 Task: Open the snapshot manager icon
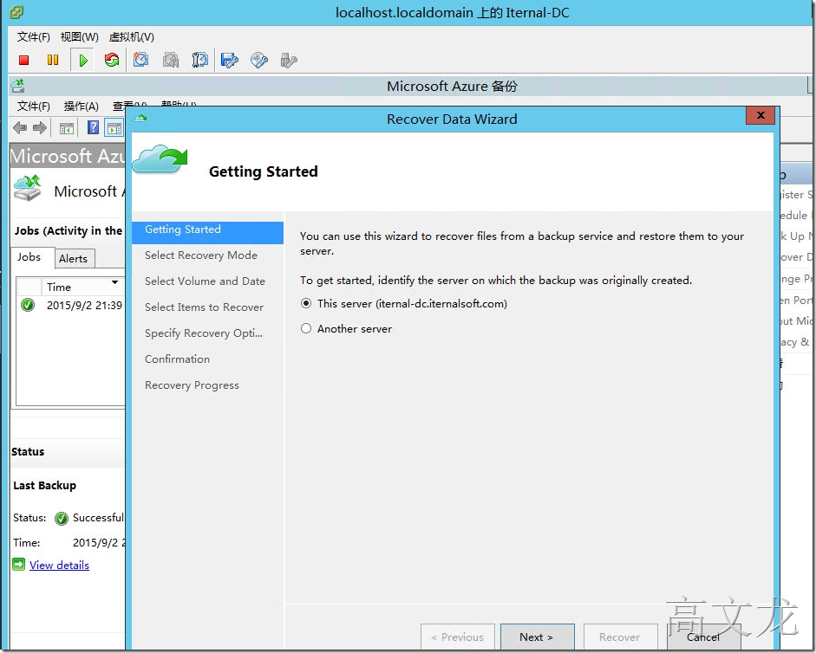click(x=199, y=61)
